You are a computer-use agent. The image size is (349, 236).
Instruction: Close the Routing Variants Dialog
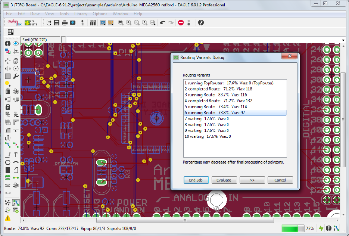tap(289, 56)
